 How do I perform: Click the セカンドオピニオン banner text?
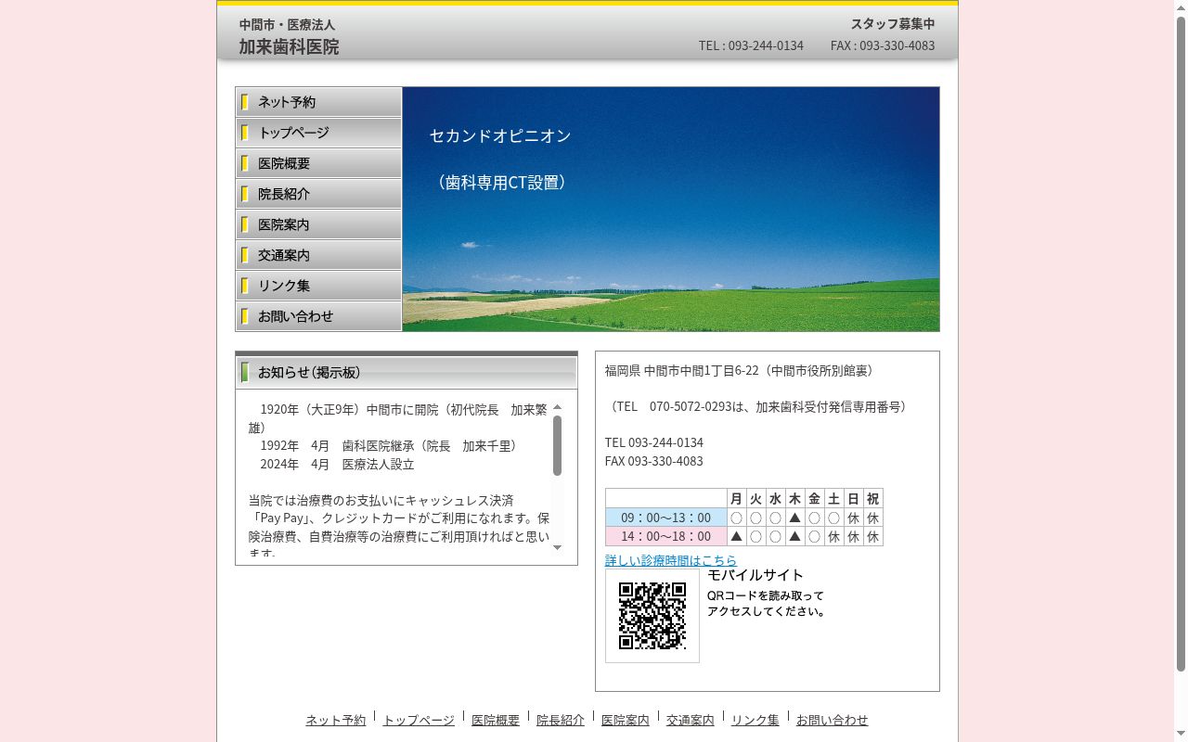500,135
